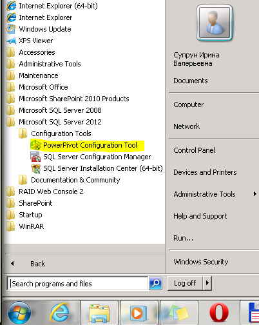Open Internet Explorer from the taskbar
Screen dimensions: 259x325
[59, 313]
